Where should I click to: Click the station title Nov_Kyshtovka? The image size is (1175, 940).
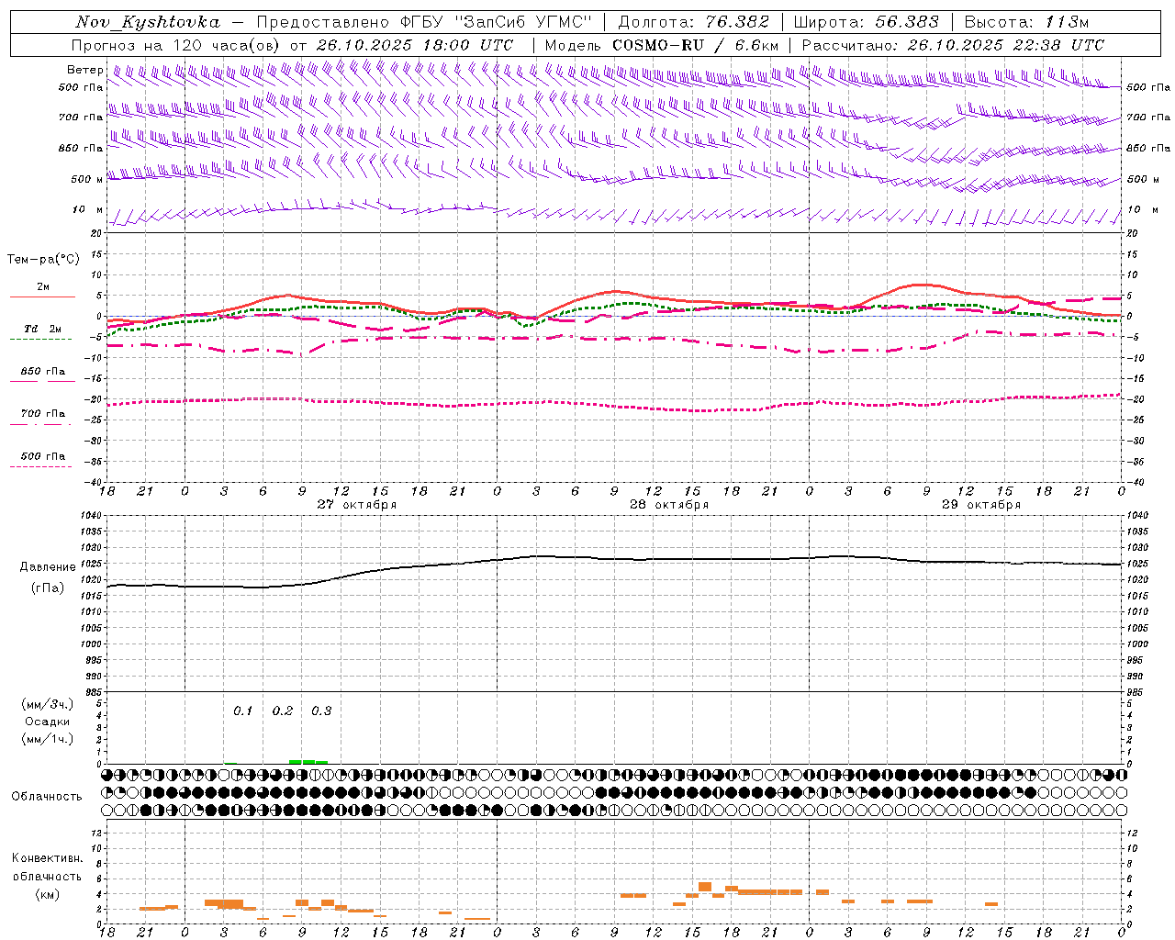pos(148,22)
